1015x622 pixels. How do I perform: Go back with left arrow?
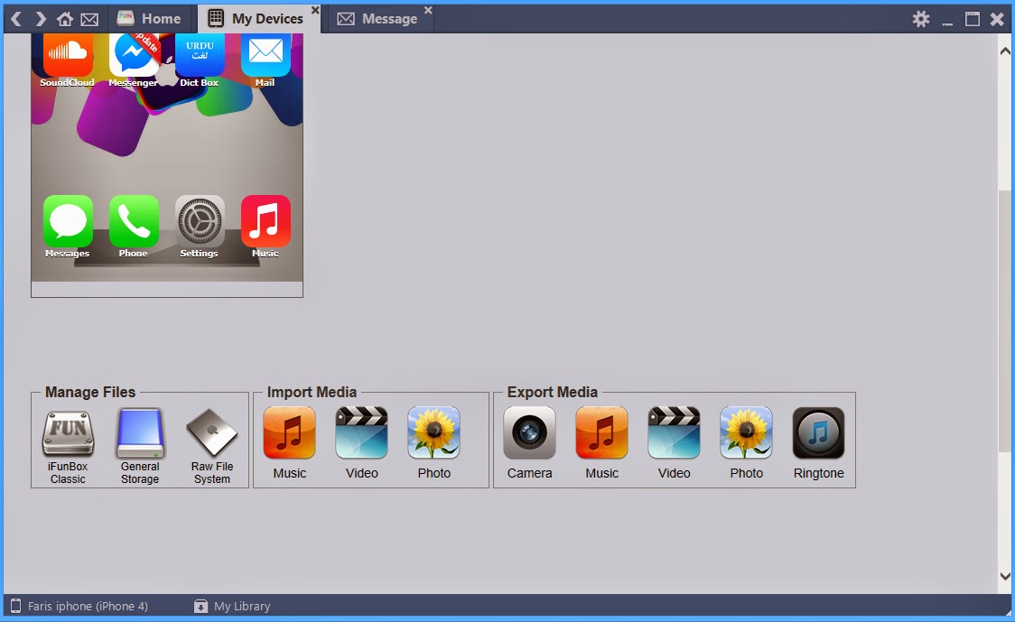16,19
